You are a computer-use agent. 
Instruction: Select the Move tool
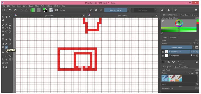6,39
